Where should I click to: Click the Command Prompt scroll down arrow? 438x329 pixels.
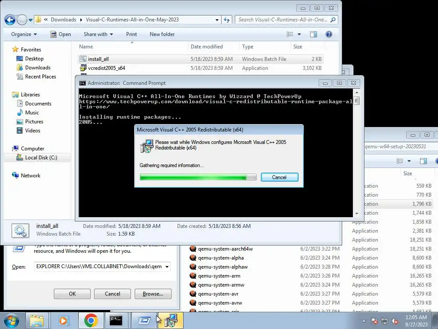pyautogui.click(x=356, y=214)
